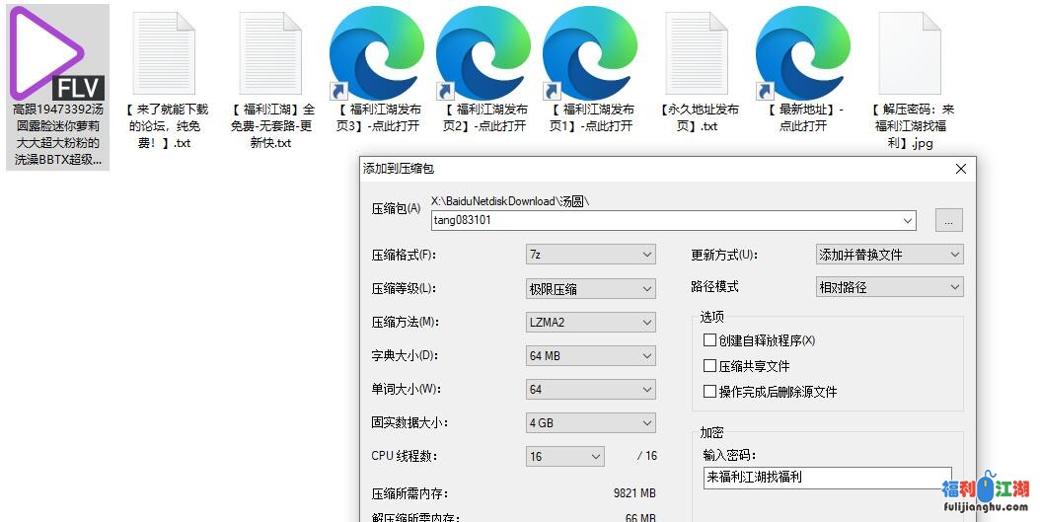The height and width of the screenshot is (522, 1040).
Task: Click the 输入密码 password field
Action: (827, 478)
